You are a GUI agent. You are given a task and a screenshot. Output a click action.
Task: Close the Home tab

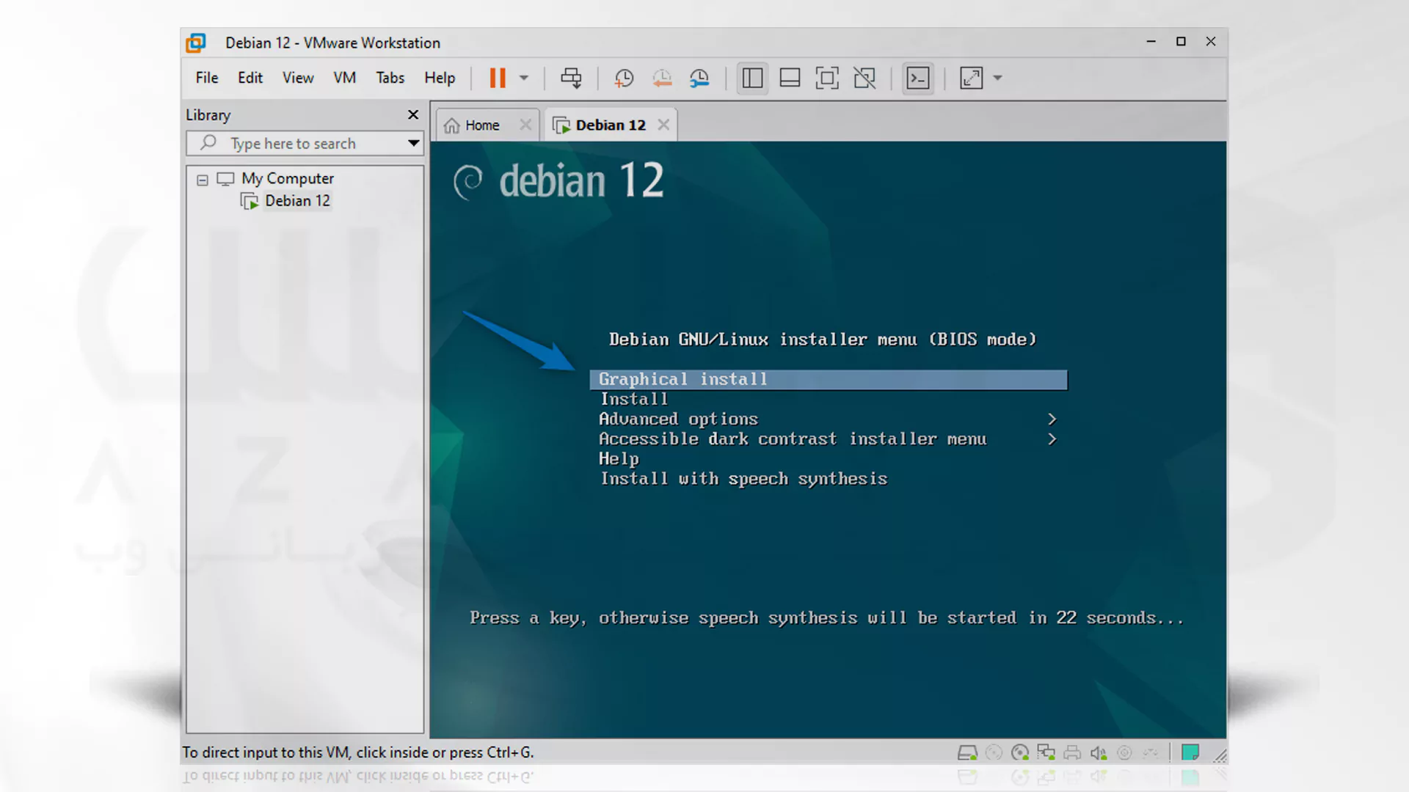point(525,125)
